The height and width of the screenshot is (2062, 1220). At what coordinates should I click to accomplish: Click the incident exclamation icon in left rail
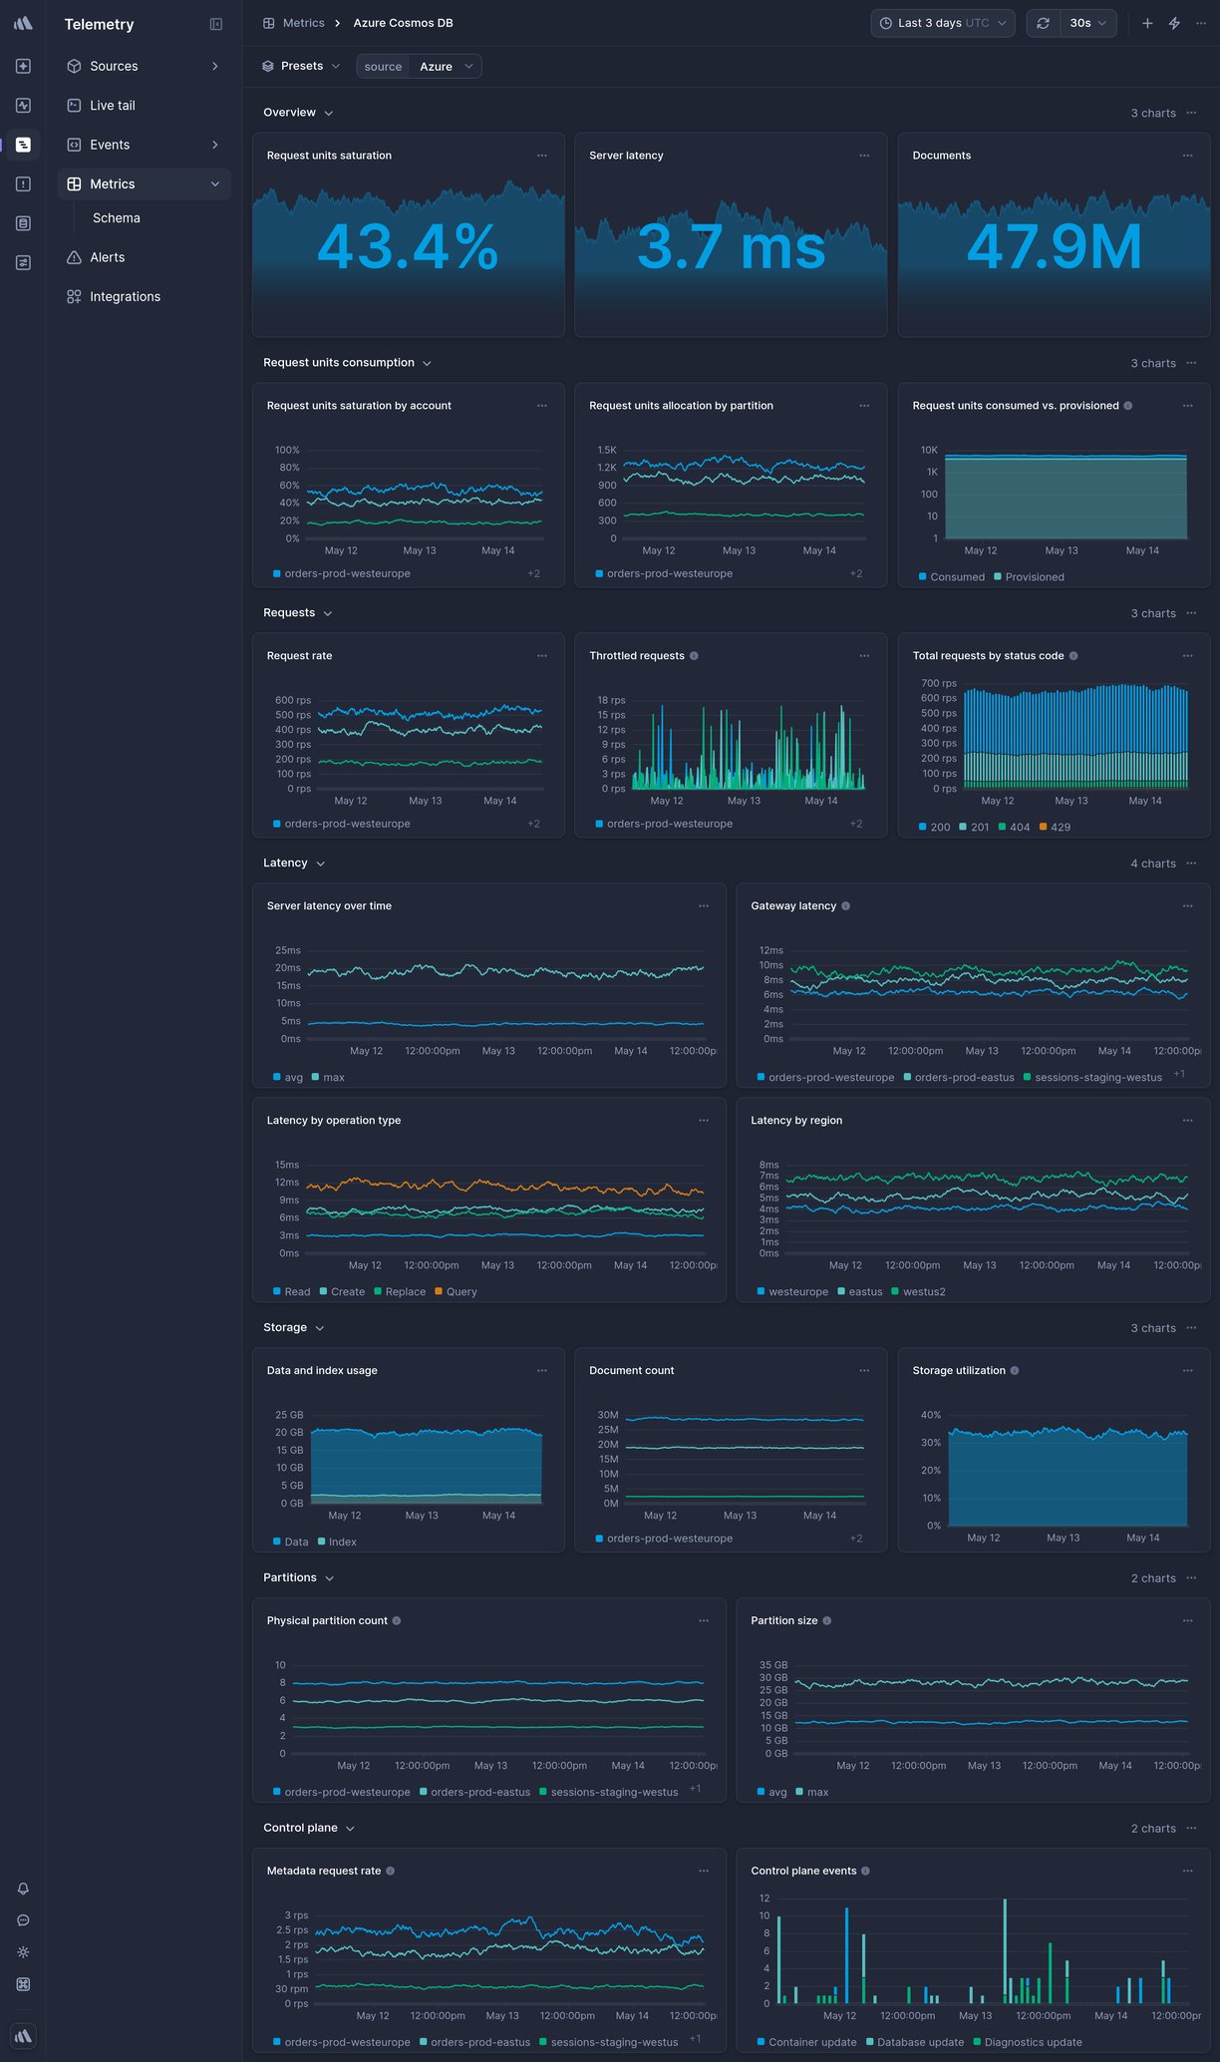[x=23, y=184]
